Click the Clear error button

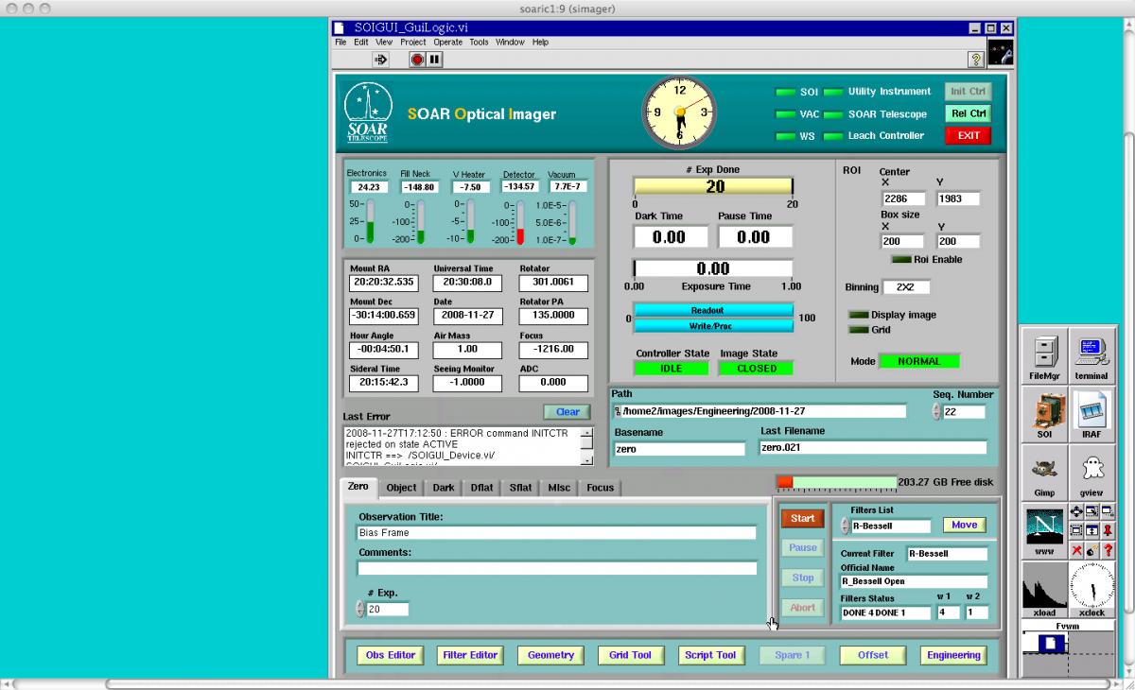[567, 412]
